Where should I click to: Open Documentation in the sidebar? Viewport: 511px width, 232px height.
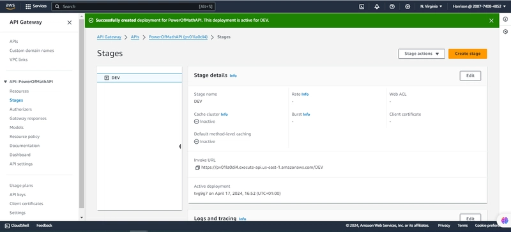pos(24,146)
